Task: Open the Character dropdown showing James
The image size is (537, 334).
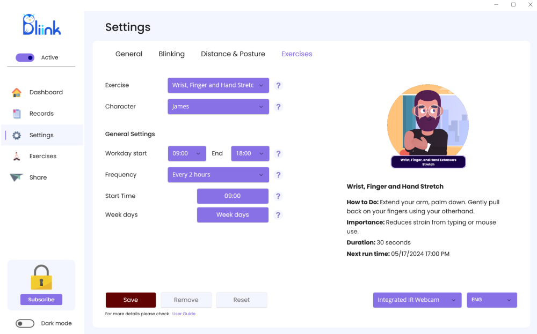Action: point(218,107)
